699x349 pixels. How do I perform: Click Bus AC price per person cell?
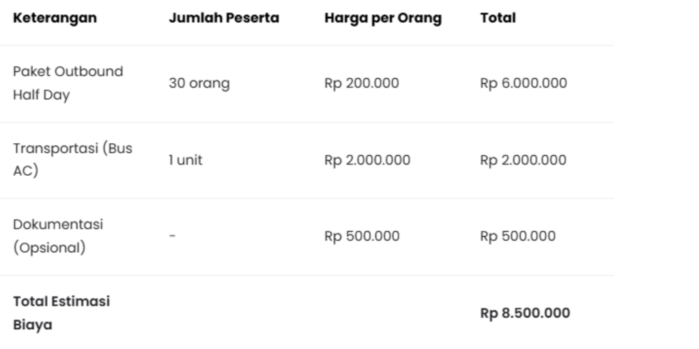click(367, 160)
